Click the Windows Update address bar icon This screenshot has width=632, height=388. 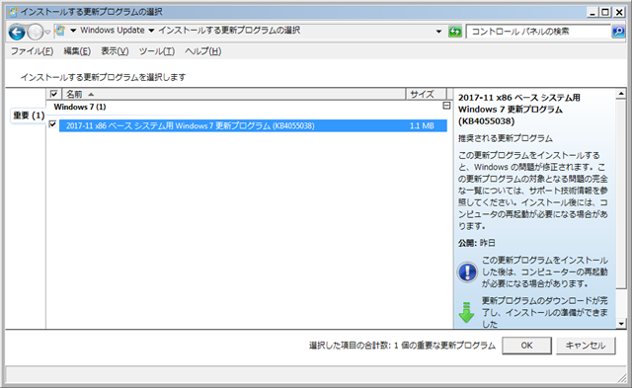pyautogui.click(x=60, y=31)
